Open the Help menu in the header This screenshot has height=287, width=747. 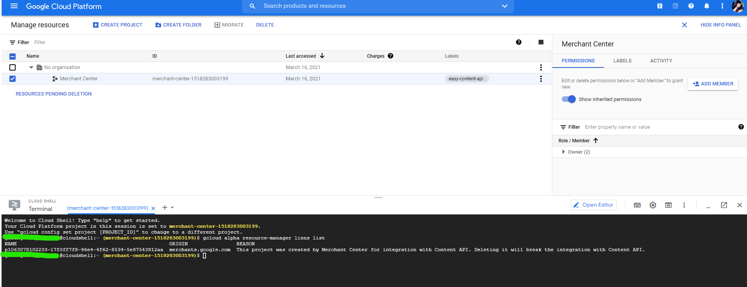691,6
